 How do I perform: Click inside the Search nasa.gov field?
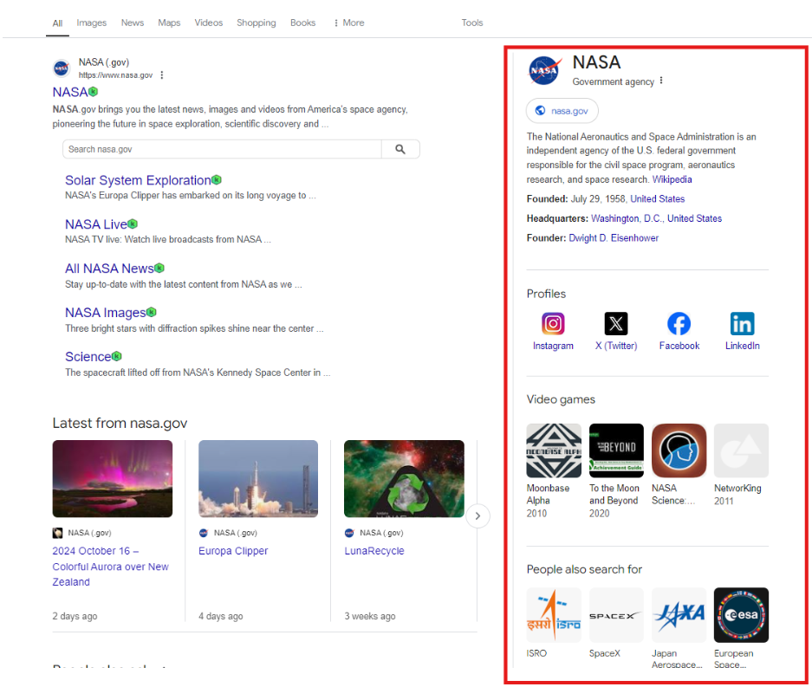pos(222,149)
